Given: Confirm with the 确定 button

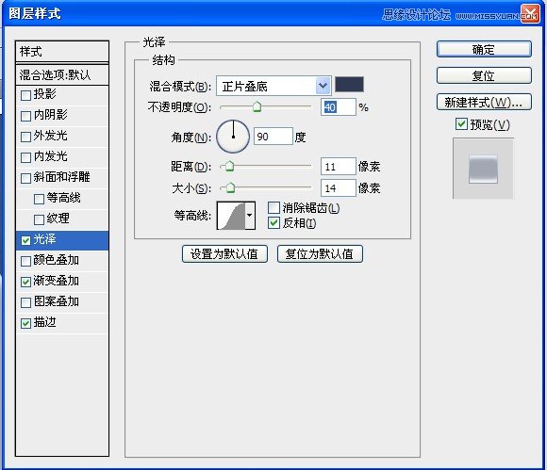Looking at the screenshot, I should [x=484, y=49].
